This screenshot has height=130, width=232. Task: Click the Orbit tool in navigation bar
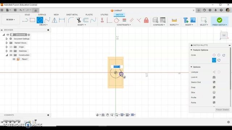(98, 115)
